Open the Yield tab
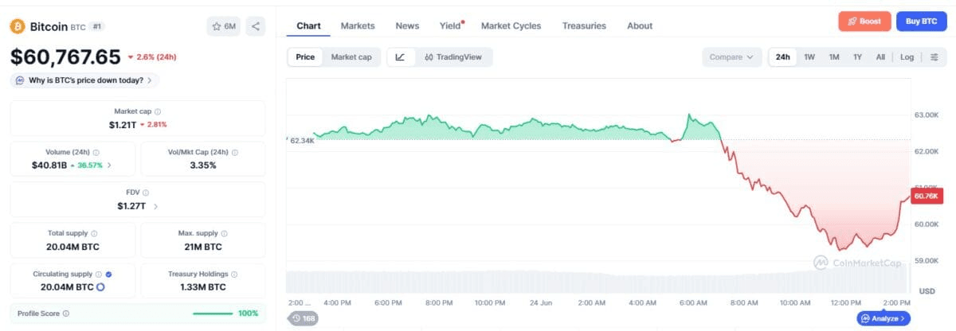Screen dimensions: 956x331 tap(450, 25)
